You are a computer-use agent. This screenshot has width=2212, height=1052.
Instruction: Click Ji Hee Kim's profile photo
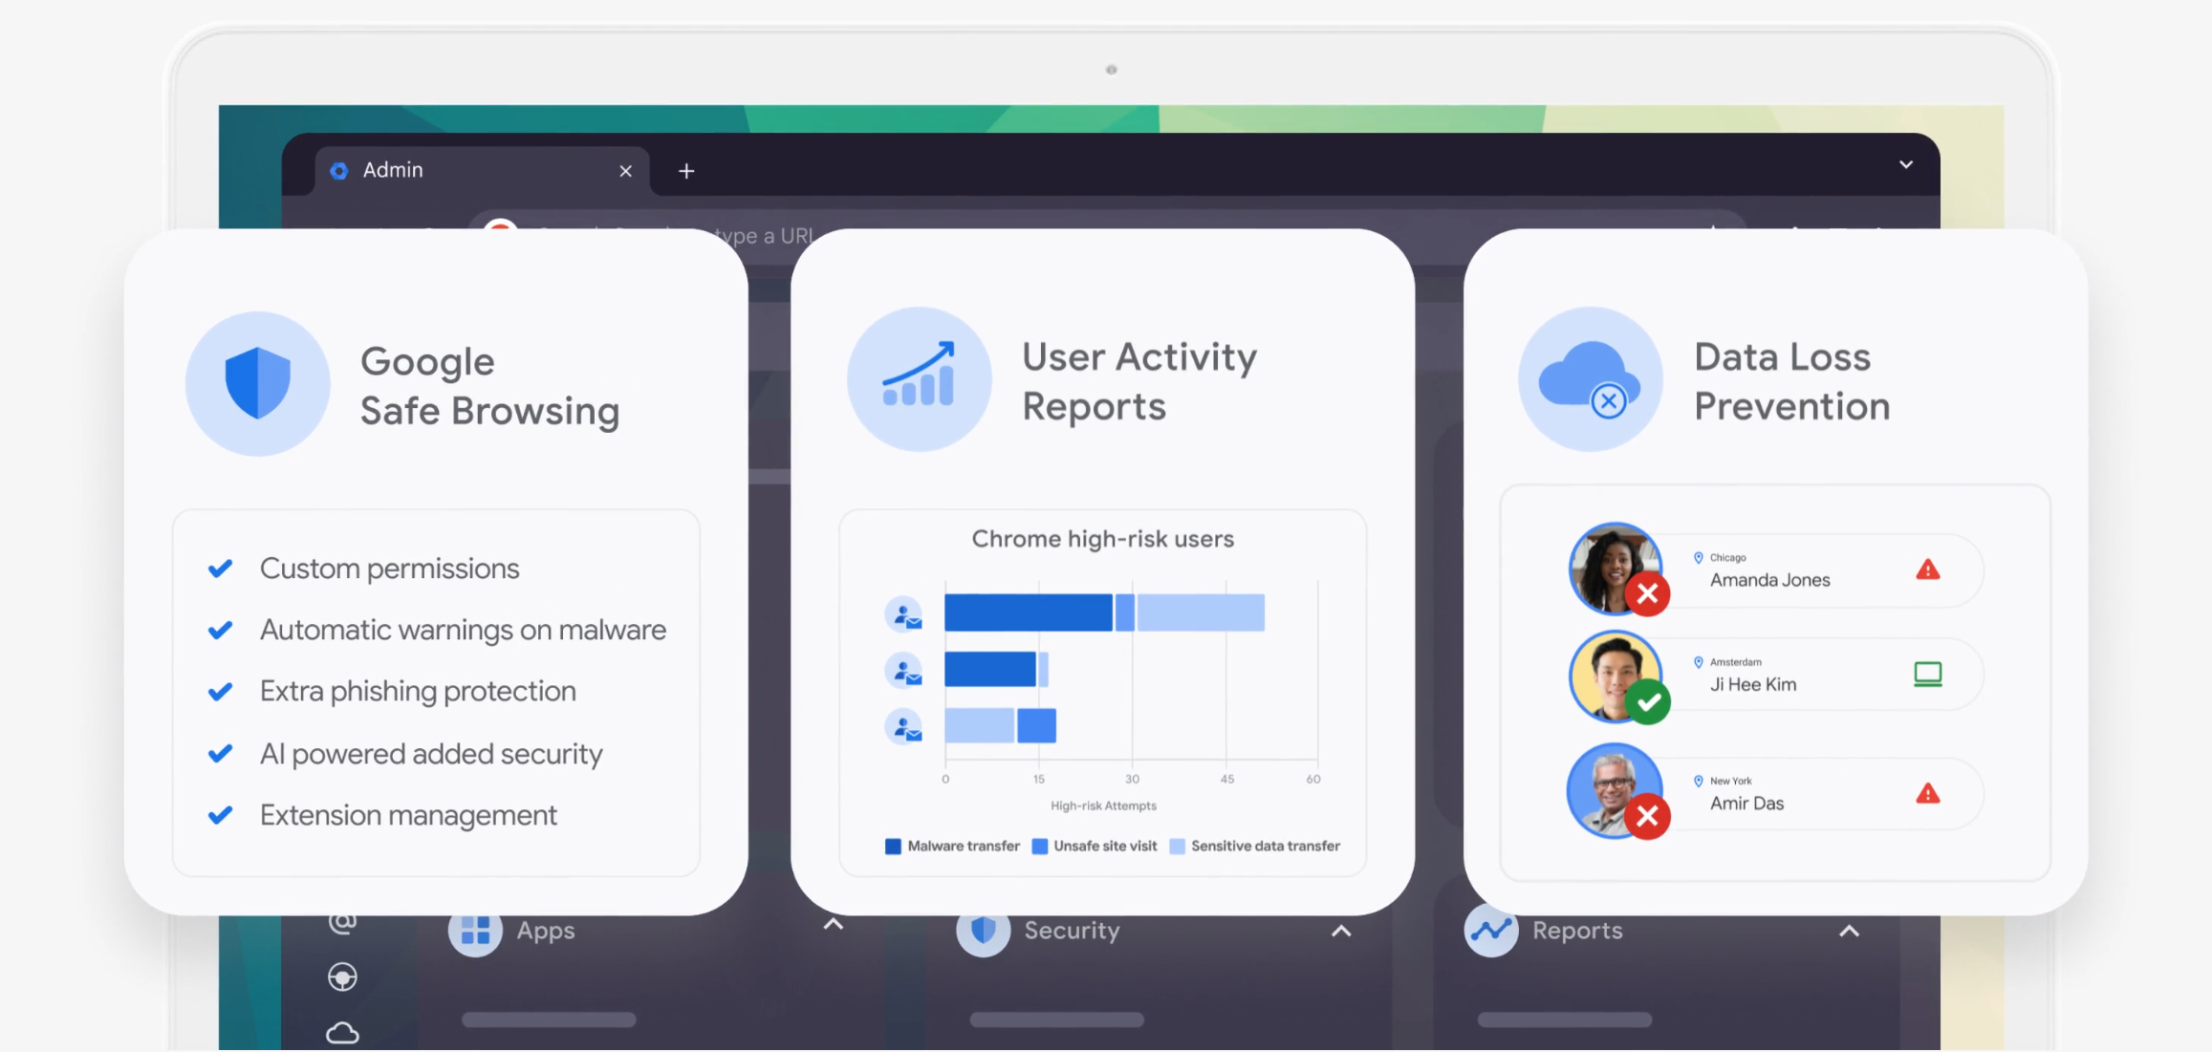(x=1615, y=676)
